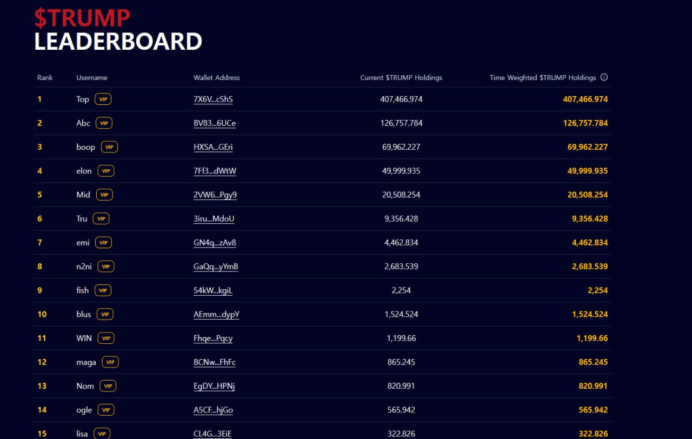The height and width of the screenshot is (439, 692).
Task: Select the username fish
Action: click(83, 290)
